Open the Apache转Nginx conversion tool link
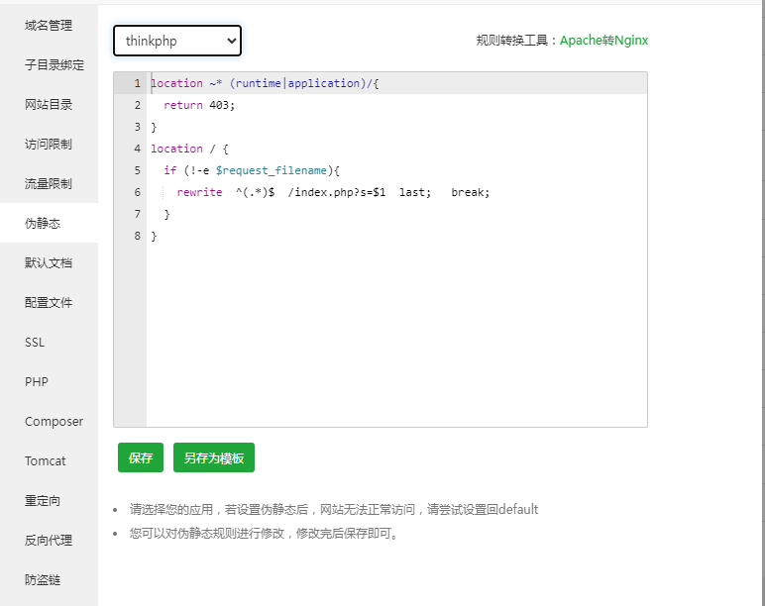This screenshot has width=765, height=606. click(603, 40)
